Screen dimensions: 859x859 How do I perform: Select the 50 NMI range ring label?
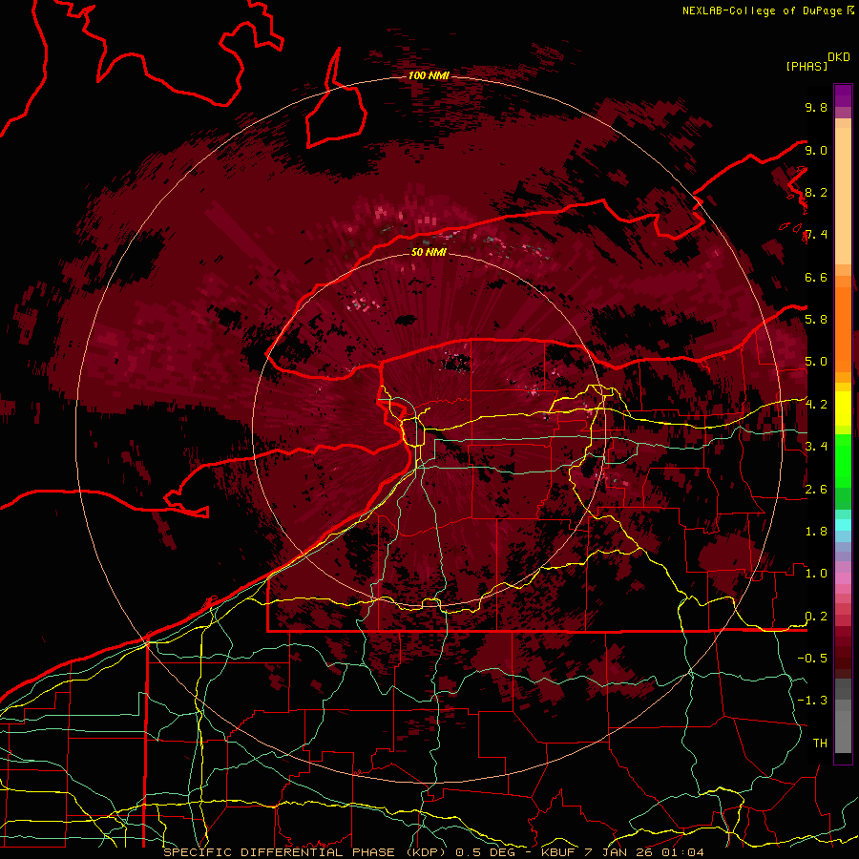[x=429, y=252]
